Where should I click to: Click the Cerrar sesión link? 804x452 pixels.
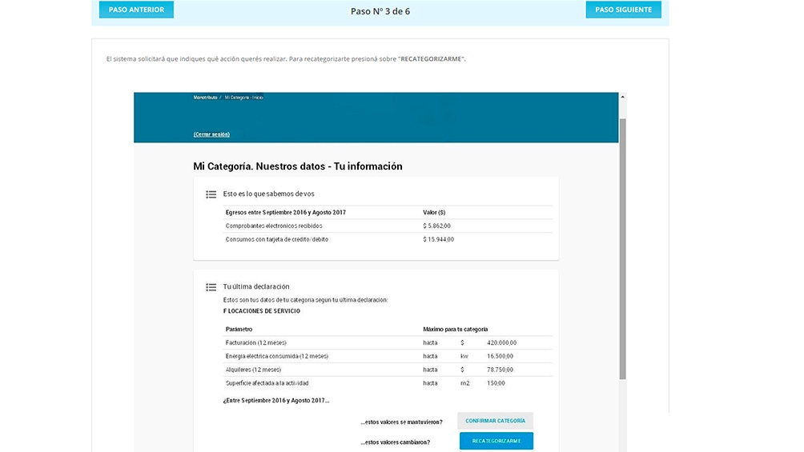coord(211,134)
